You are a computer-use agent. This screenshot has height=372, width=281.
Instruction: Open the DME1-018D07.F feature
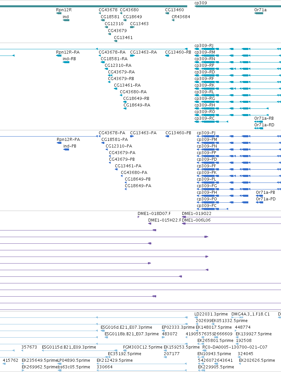[154, 213]
